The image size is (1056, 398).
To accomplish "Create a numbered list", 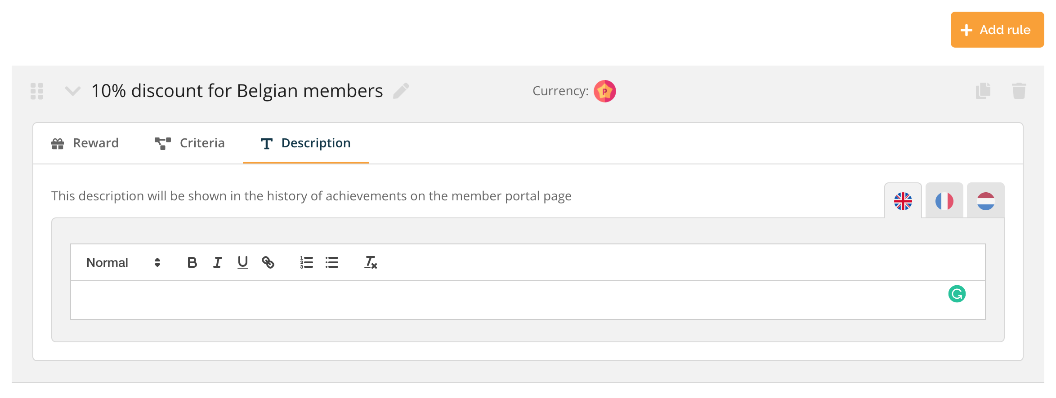I will pyautogui.click(x=307, y=262).
